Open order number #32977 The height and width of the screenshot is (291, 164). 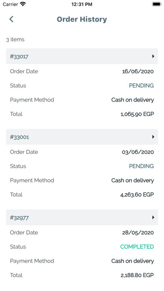click(19, 217)
